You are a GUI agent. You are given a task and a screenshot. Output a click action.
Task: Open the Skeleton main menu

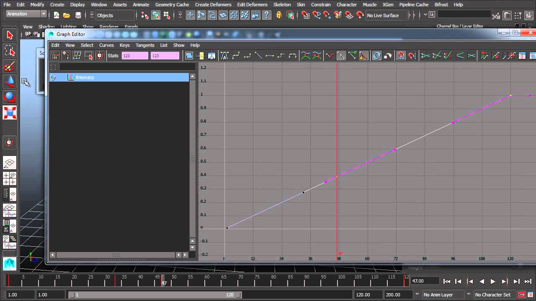(x=282, y=5)
